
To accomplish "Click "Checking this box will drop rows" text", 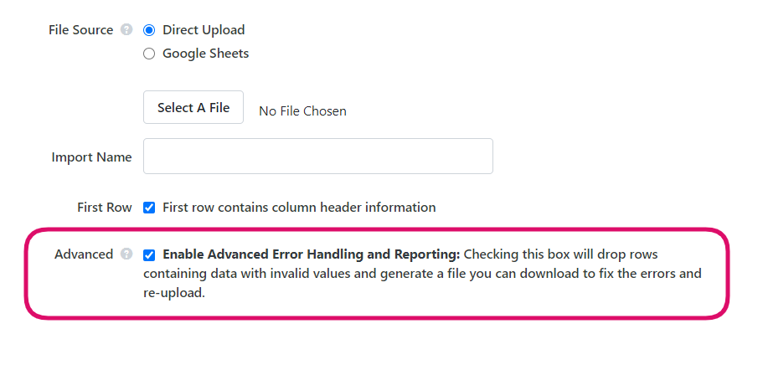I will [x=560, y=254].
